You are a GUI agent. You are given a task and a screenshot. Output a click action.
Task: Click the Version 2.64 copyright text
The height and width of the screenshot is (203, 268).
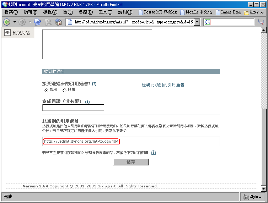(x=90, y=186)
